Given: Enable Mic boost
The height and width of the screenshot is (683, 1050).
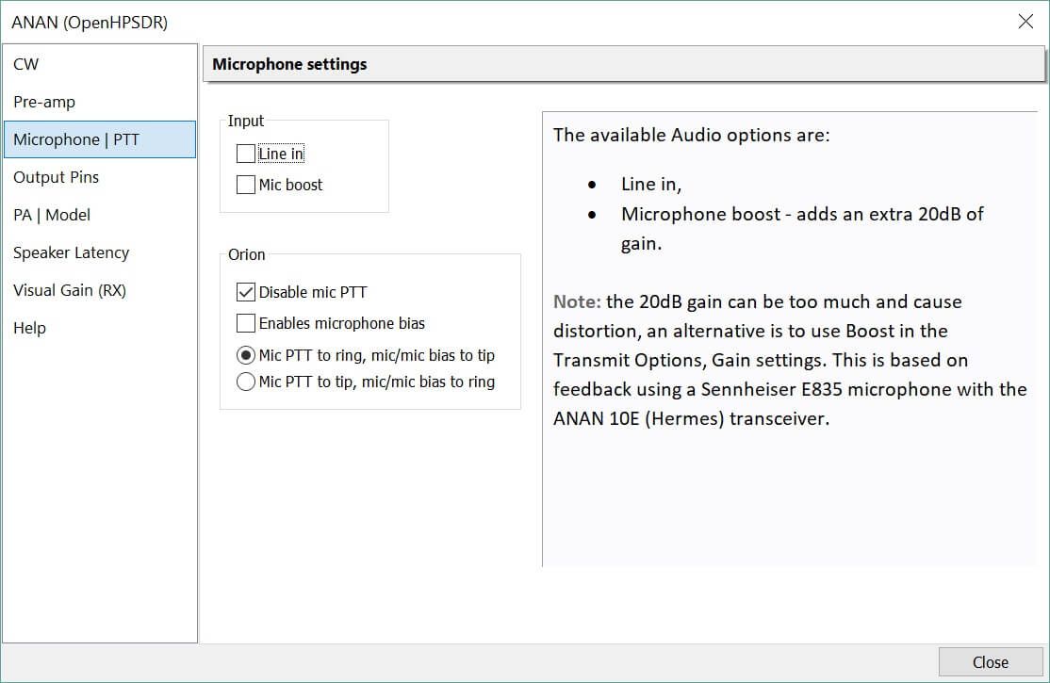Looking at the screenshot, I should [x=245, y=186].
